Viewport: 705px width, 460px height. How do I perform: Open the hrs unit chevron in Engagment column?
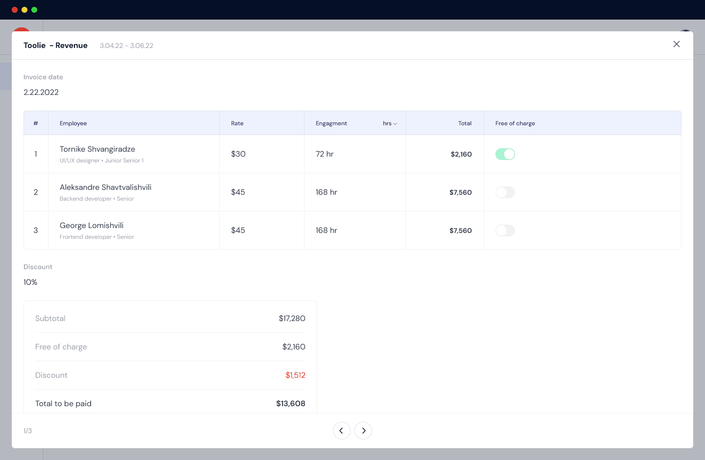[x=395, y=123]
